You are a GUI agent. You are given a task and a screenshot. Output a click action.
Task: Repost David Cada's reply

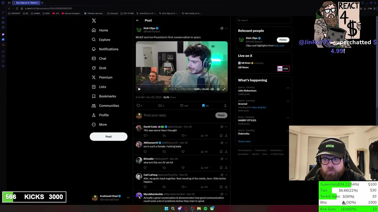[164, 136]
